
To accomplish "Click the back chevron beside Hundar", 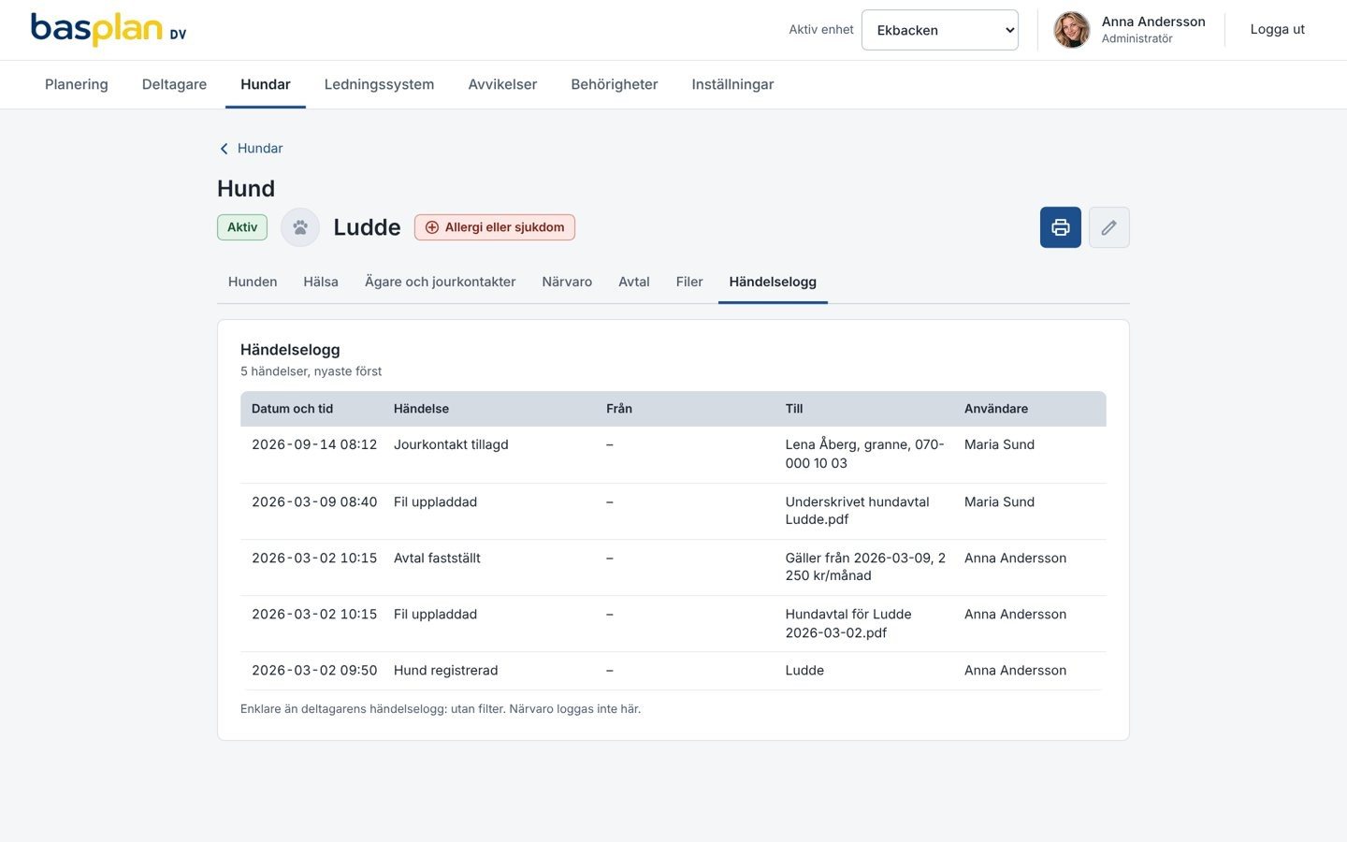I will click(224, 149).
